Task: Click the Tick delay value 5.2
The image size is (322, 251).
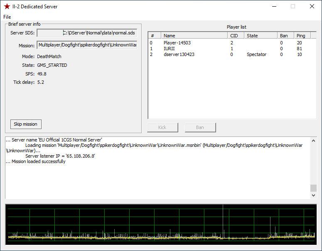Action: point(41,82)
